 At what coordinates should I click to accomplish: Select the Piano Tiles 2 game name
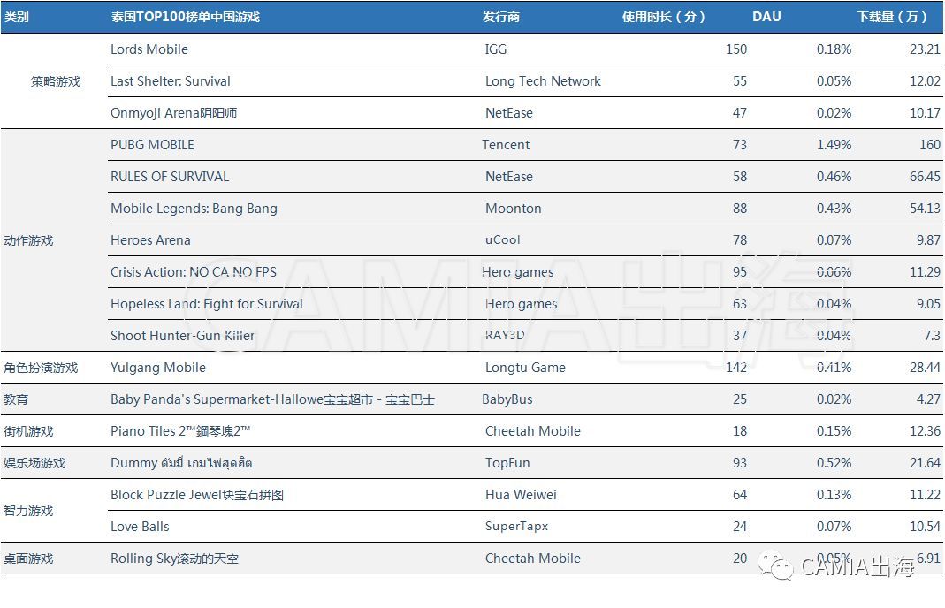pos(181,431)
